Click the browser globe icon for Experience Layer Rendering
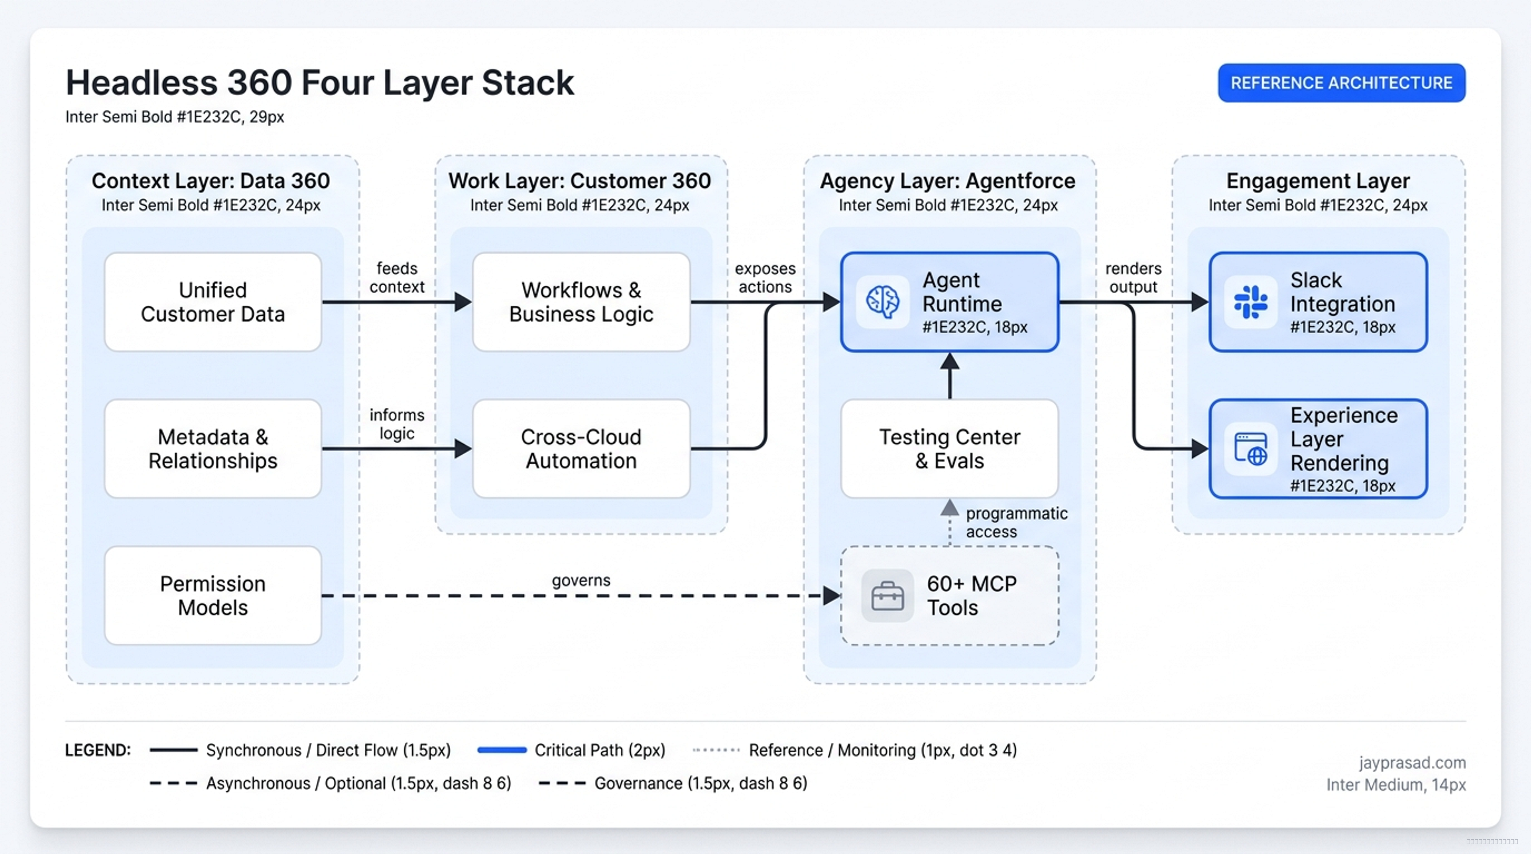This screenshot has height=854, width=1531. 1250,449
